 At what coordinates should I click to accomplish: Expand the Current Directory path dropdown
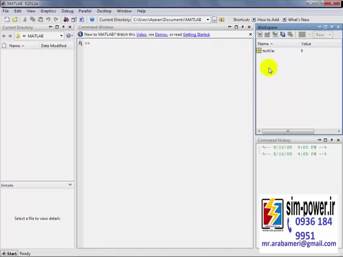[x=207, y=20]
